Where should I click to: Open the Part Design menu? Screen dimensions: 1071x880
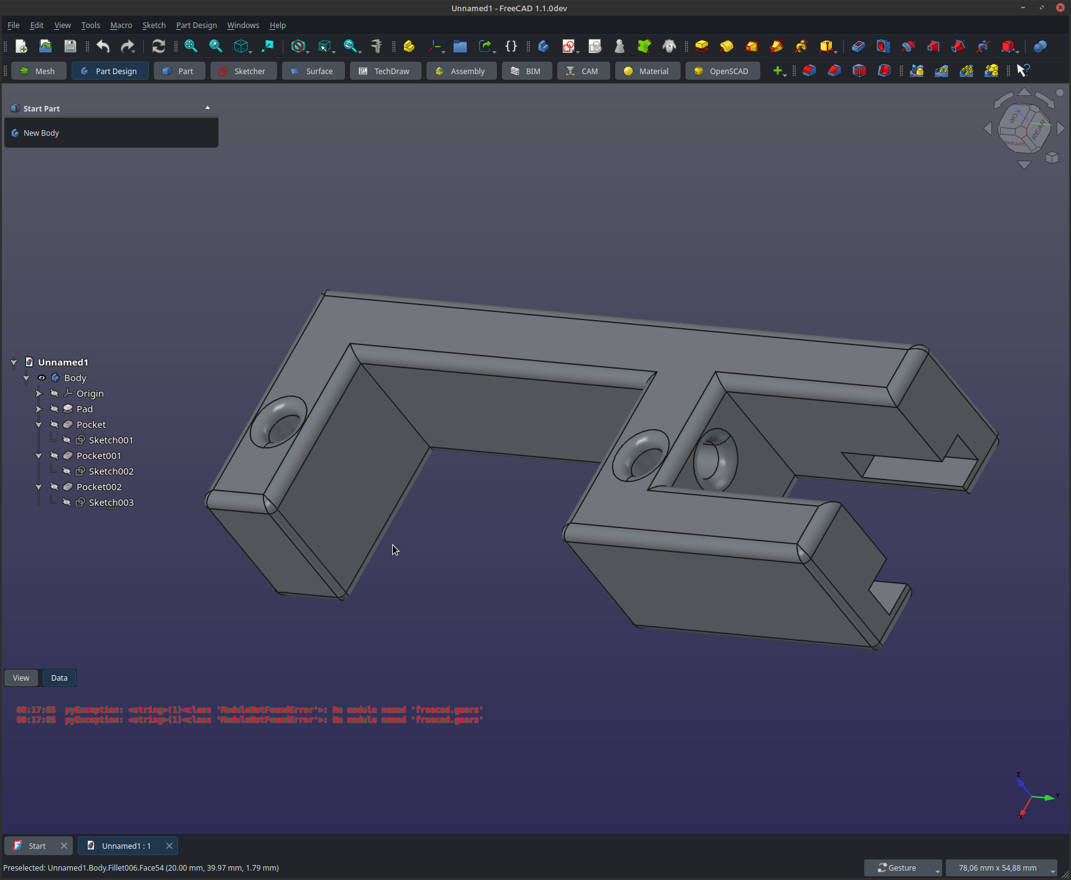196,26
